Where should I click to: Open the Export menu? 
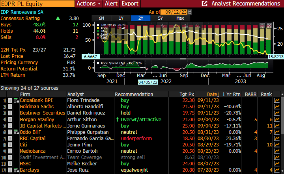130,4
